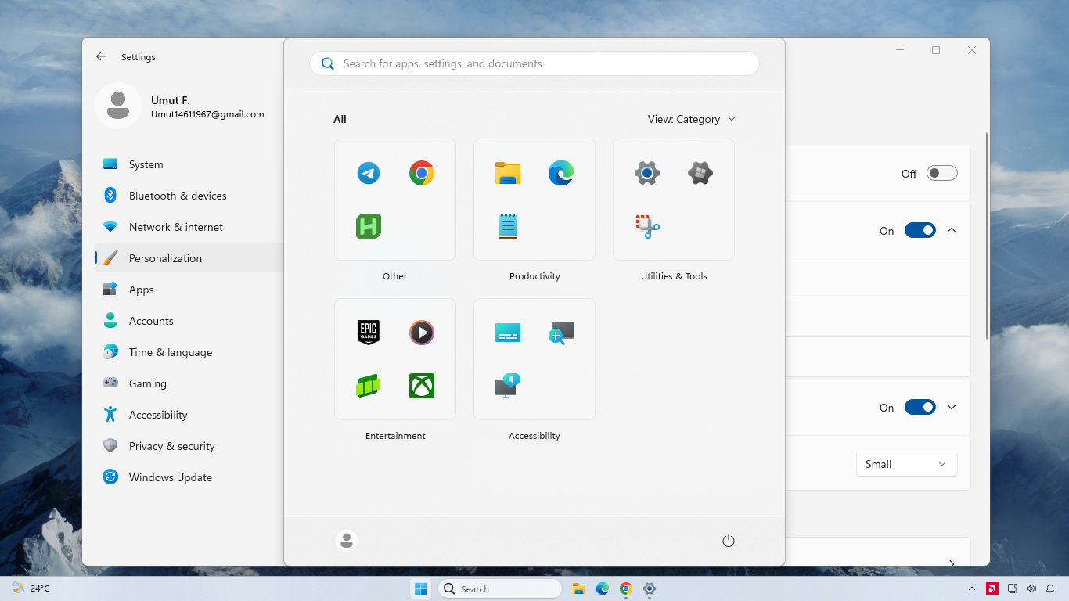Open the View: Category dropdown
1069x601 pixels.
pos(692,119)
